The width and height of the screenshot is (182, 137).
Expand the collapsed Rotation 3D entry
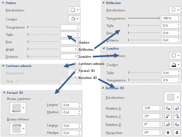point(86,78)
